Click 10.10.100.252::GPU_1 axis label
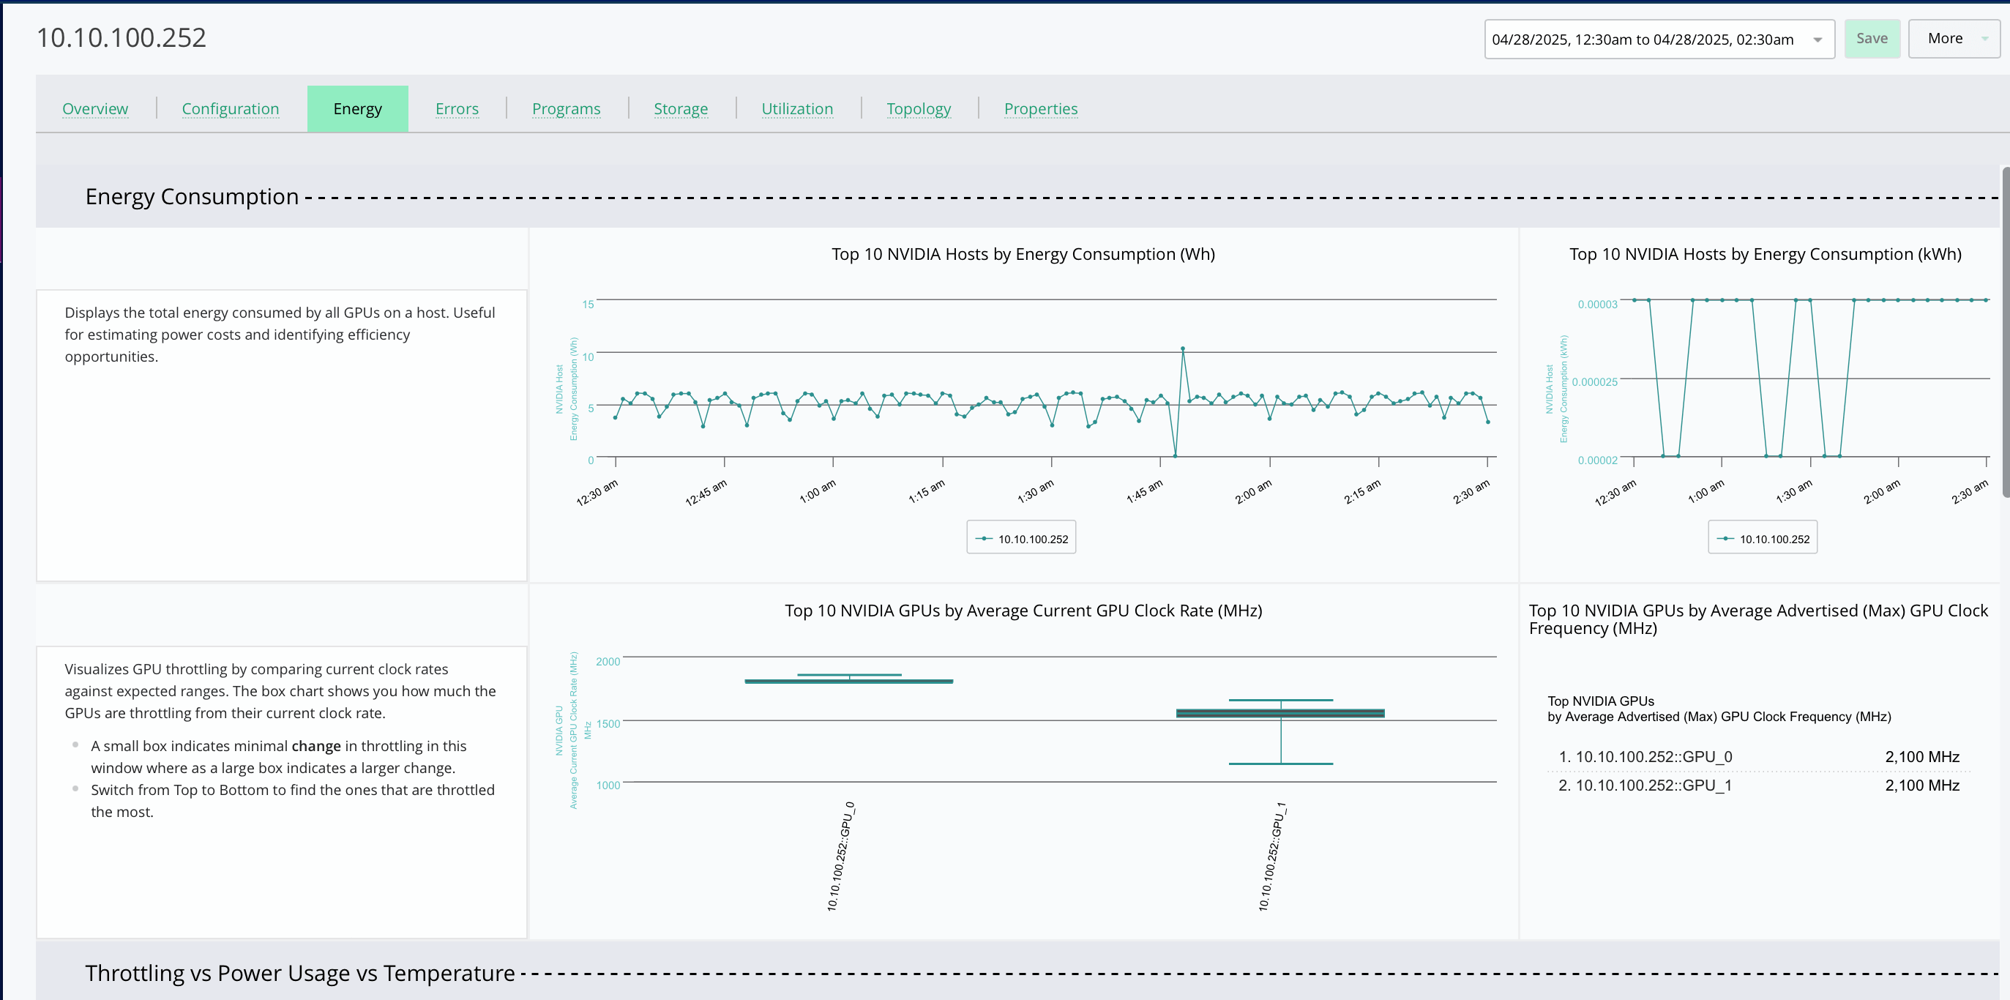 pos(1273,857)
